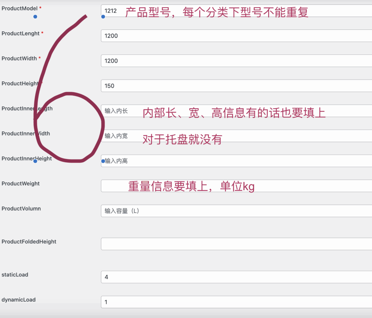Click the dynamicLoad label text
The height and width of the screenshot is (318, 372).
point(19,299)
